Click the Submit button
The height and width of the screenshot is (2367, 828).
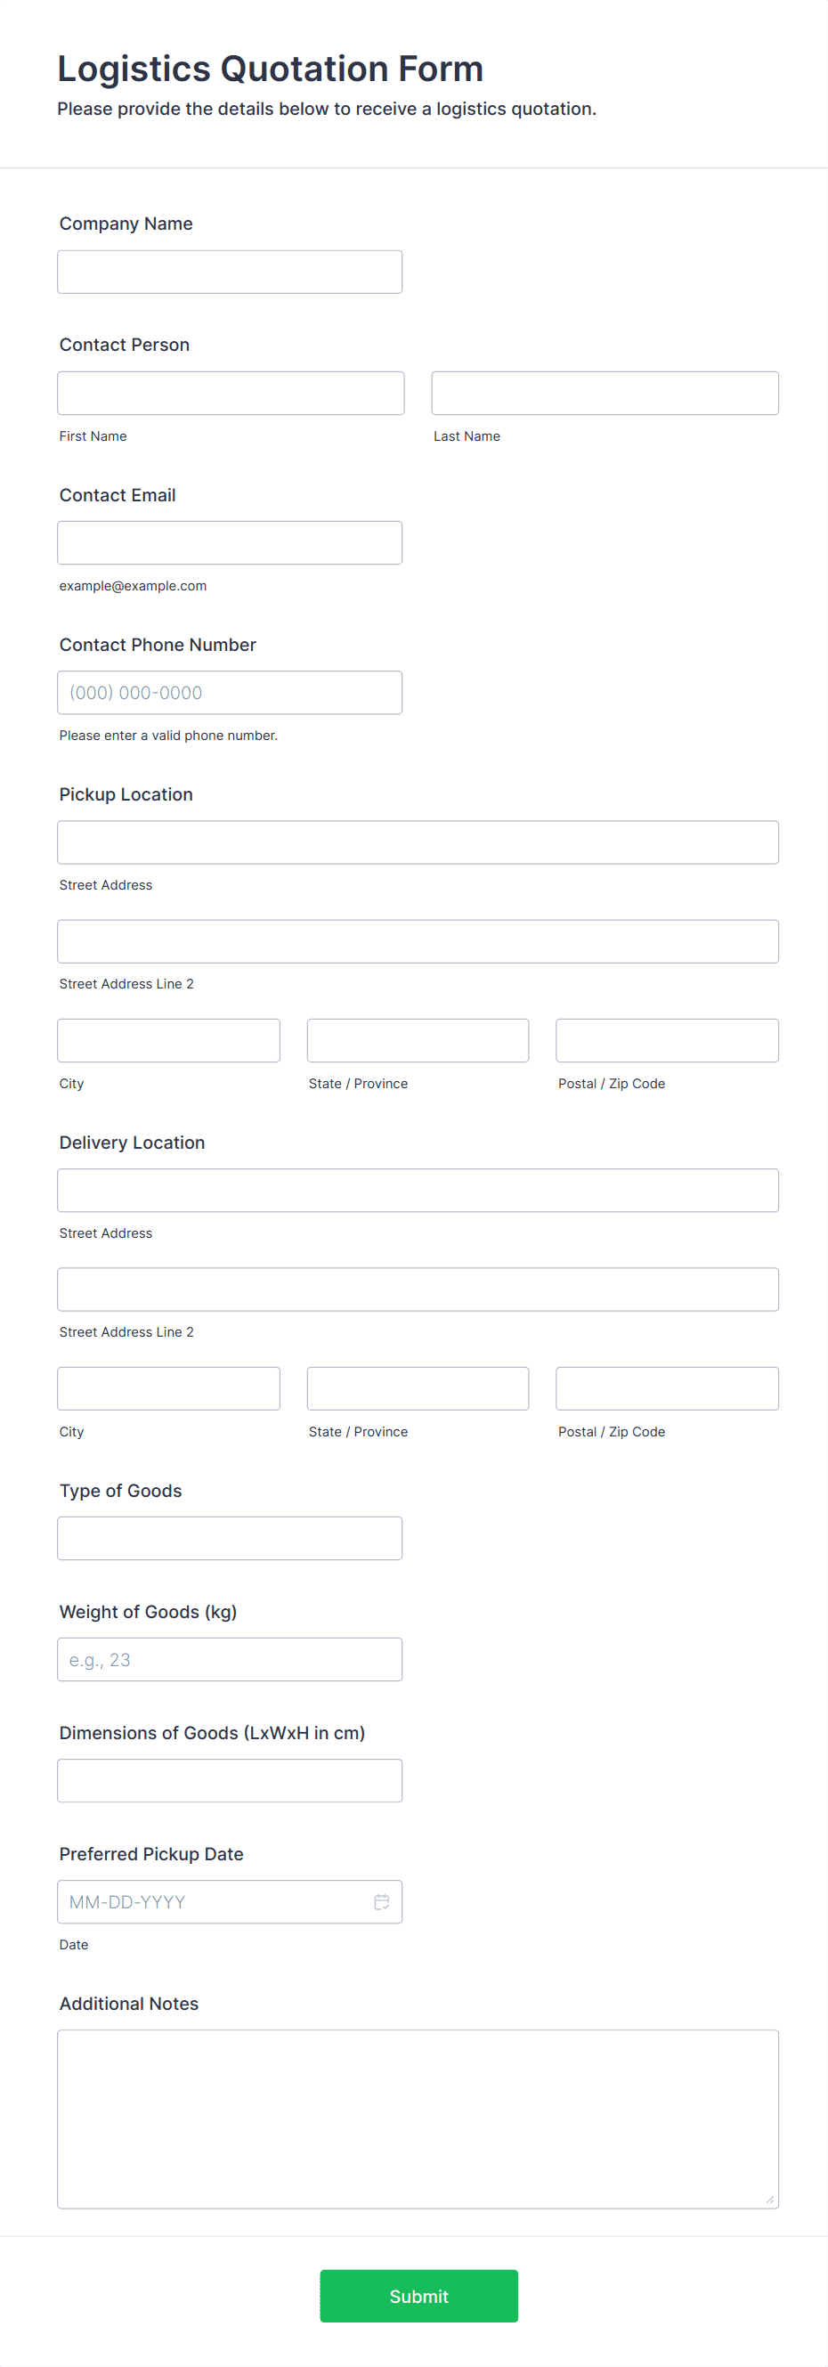point(418,2296)
